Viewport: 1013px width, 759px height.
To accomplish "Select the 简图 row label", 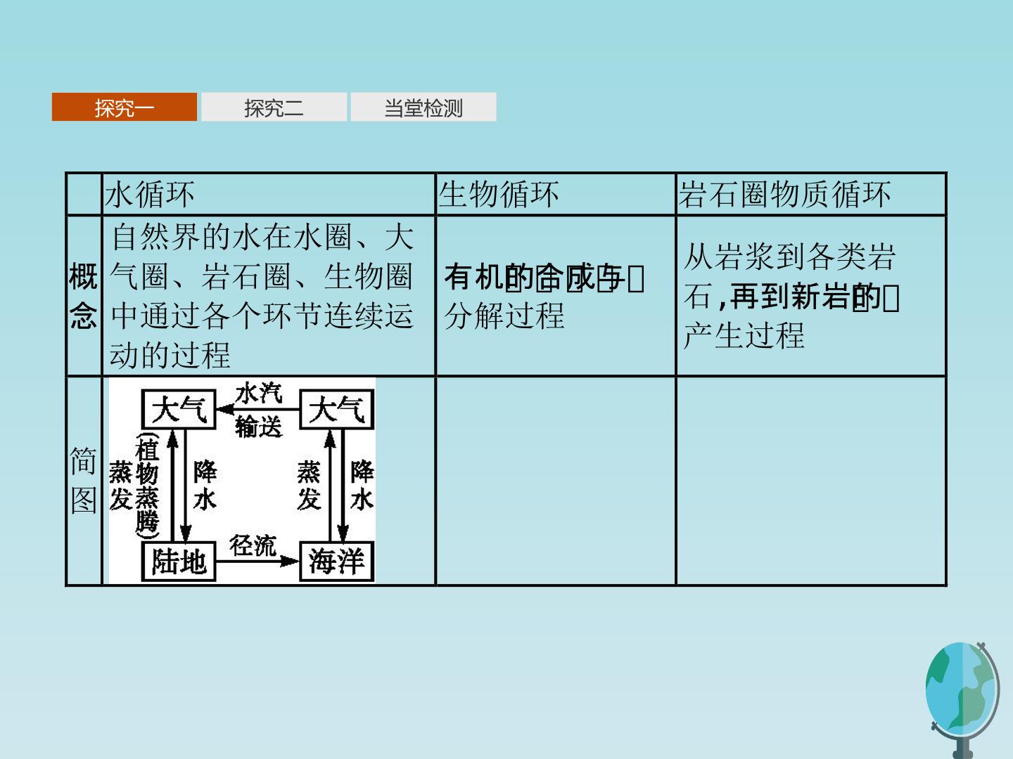I will click(x=84, y=481).
